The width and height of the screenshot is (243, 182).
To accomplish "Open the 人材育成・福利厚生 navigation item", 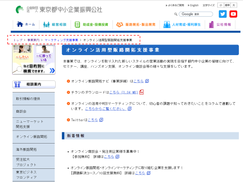I will coord(182,25).
